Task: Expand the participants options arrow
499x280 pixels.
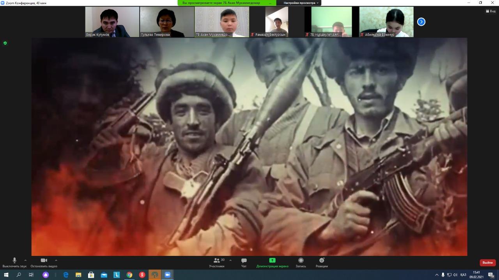Action: pyautogui.click(x=230, y=260)
